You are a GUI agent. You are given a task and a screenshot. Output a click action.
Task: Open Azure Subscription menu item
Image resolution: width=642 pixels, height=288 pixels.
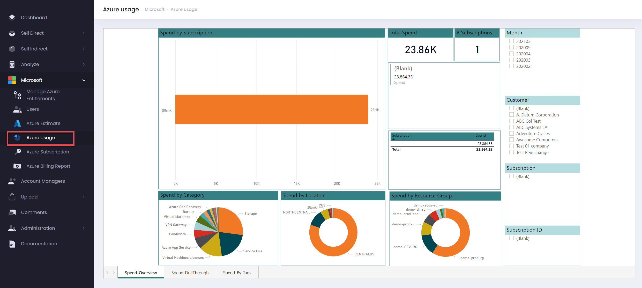[x=48, y=152]
